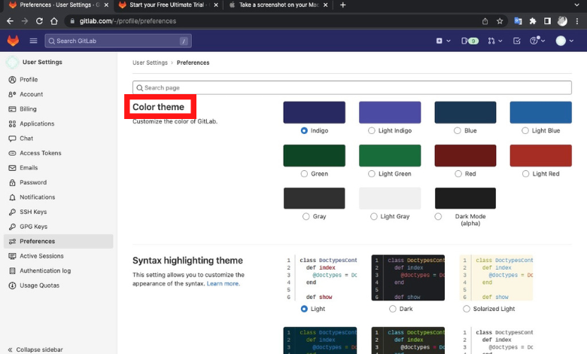Select the Light Green theme radio button
Image resolution: width=587 pixels, height=354 pixels.
[x=371, y=173]
